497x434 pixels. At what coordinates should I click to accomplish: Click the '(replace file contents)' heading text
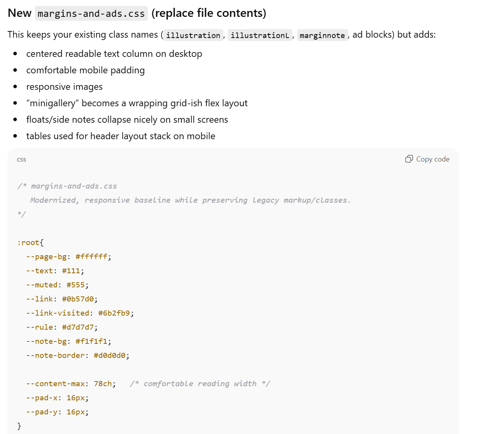[x=209, y=13]
